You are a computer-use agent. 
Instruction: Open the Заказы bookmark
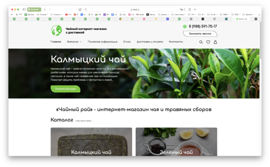pos(151,15)
